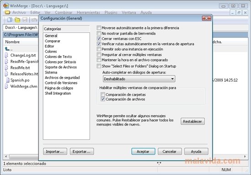Select the ChangeLog.txt file name

pyautogui.click(x=23, y=55)
